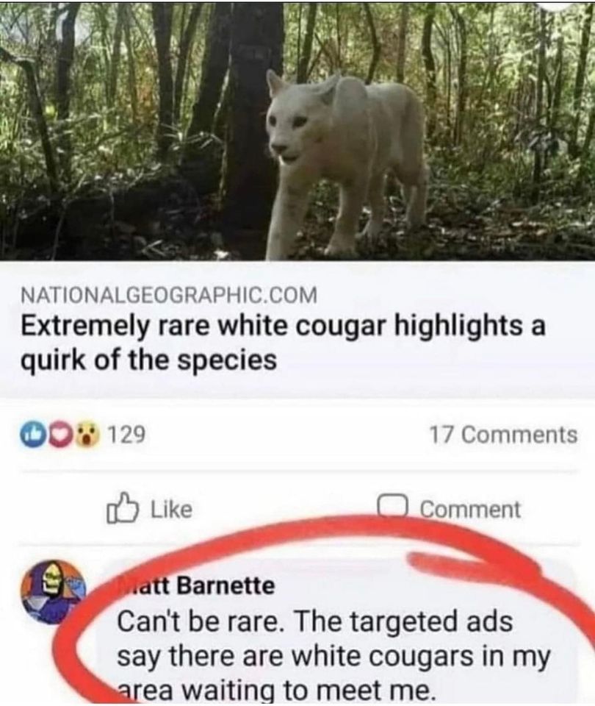Tap the thumbs-up outline icon beside Like
The height and width of the screenshot is (706, 595).
[x=123, y=509]
